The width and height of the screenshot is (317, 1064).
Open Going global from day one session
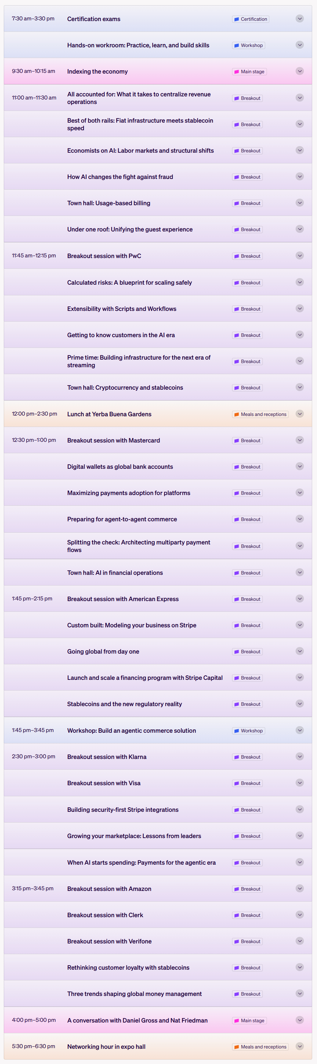103,652
